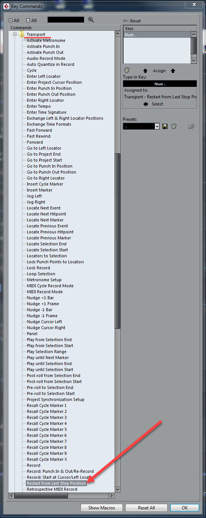Image resolution: width=206 pixels, height=518 pixels.
Task: Click the trash icon beside Assign
Action: click(x=127, y=70)
